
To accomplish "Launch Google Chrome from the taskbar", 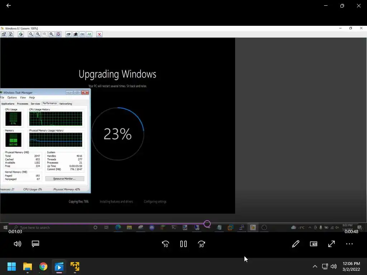I will coord(43,266).
